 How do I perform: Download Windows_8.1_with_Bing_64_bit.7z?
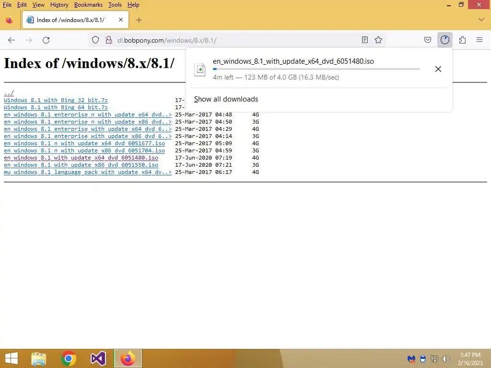(56, 107)
